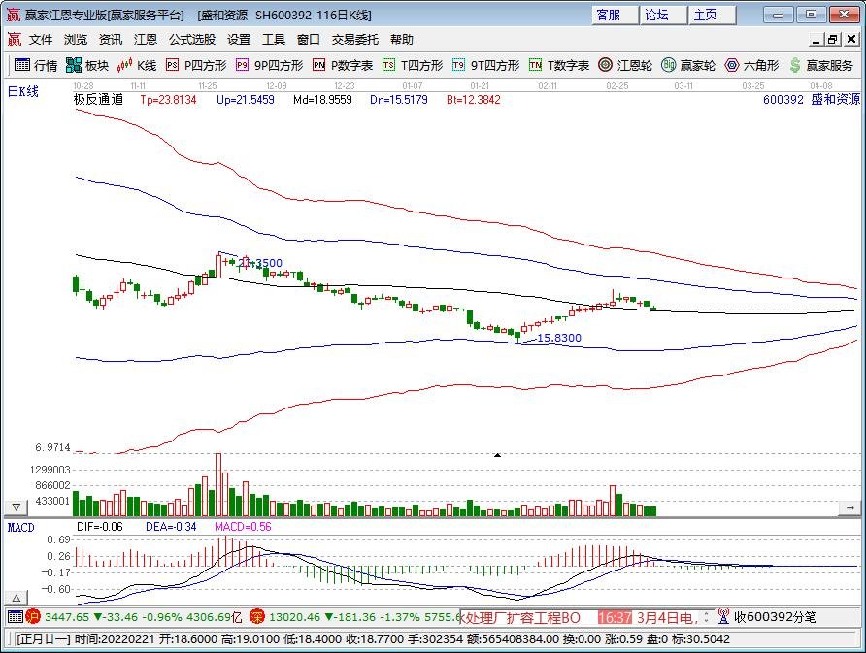This screenshot has width=866, height=653.
Task: Open the 文件 menu
Action: point(41,39)
